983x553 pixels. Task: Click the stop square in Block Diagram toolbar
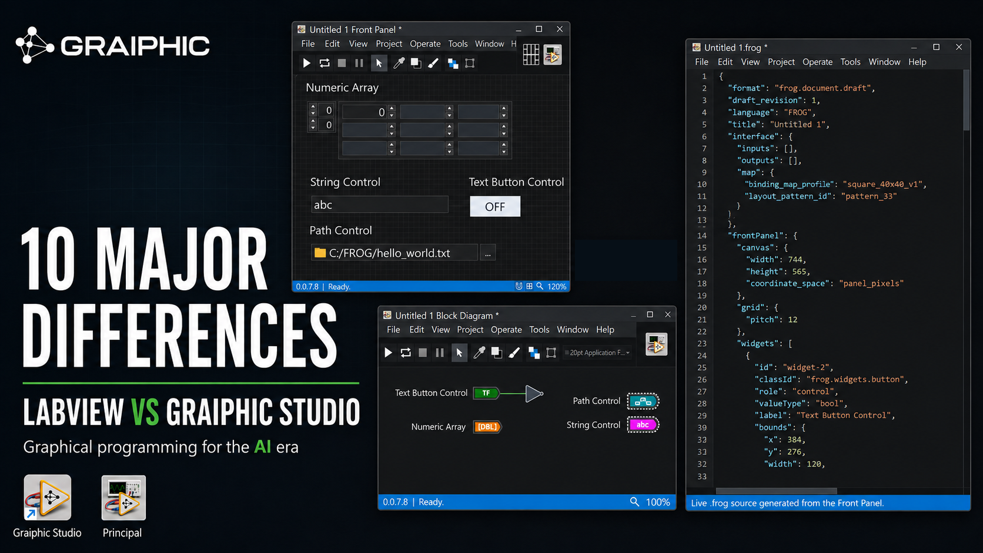coord(423,353)
